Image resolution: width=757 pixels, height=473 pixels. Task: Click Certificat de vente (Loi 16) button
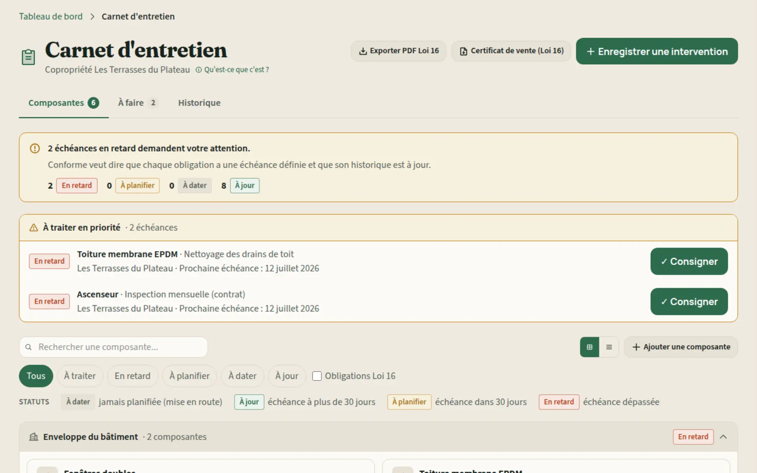click(511, 51)
